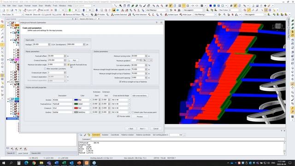Click Expand All in the layer toolbar

pyautogui.click(x=57, y=14)
